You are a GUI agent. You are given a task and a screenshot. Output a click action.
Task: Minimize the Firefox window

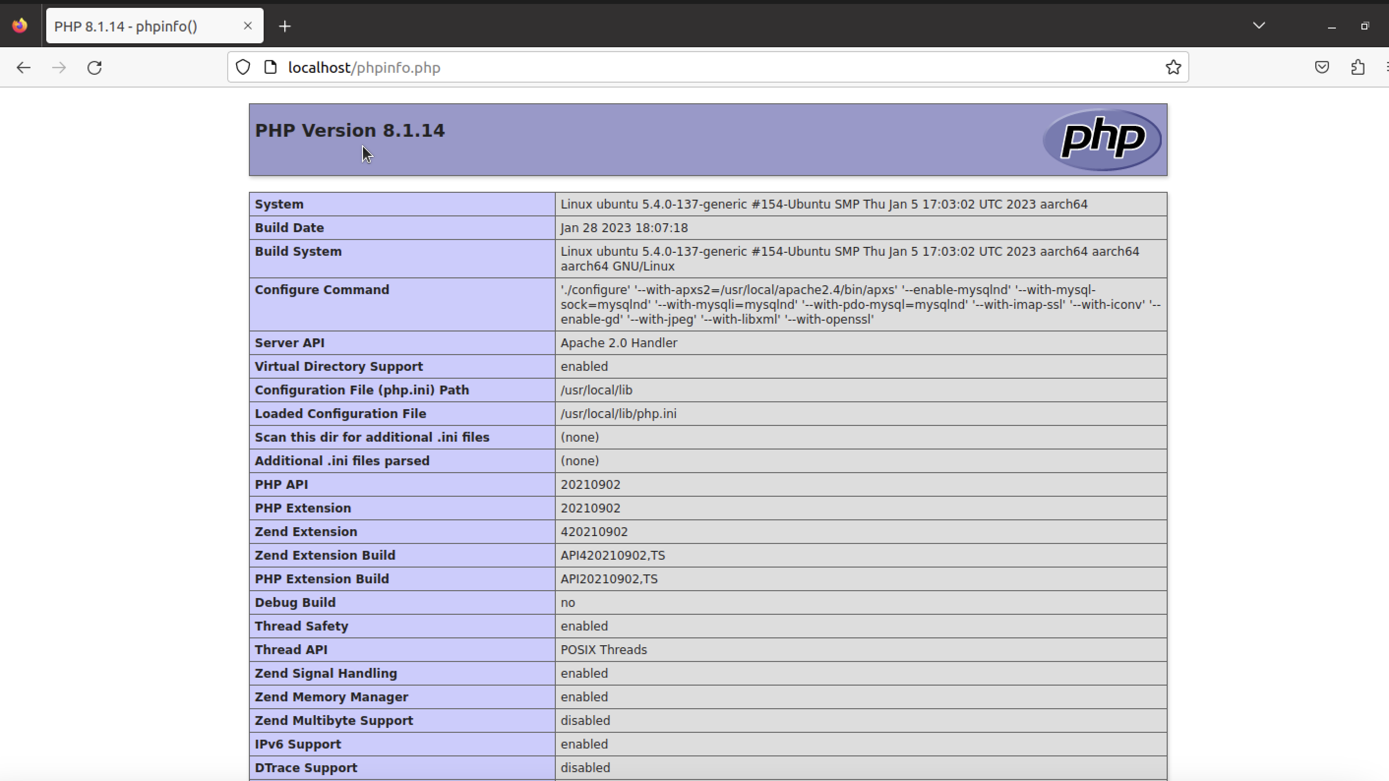click(x=1331, y=26)
